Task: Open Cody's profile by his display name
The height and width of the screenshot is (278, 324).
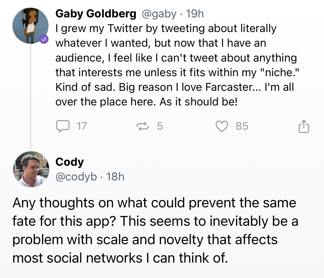Action: click(69, 162)
